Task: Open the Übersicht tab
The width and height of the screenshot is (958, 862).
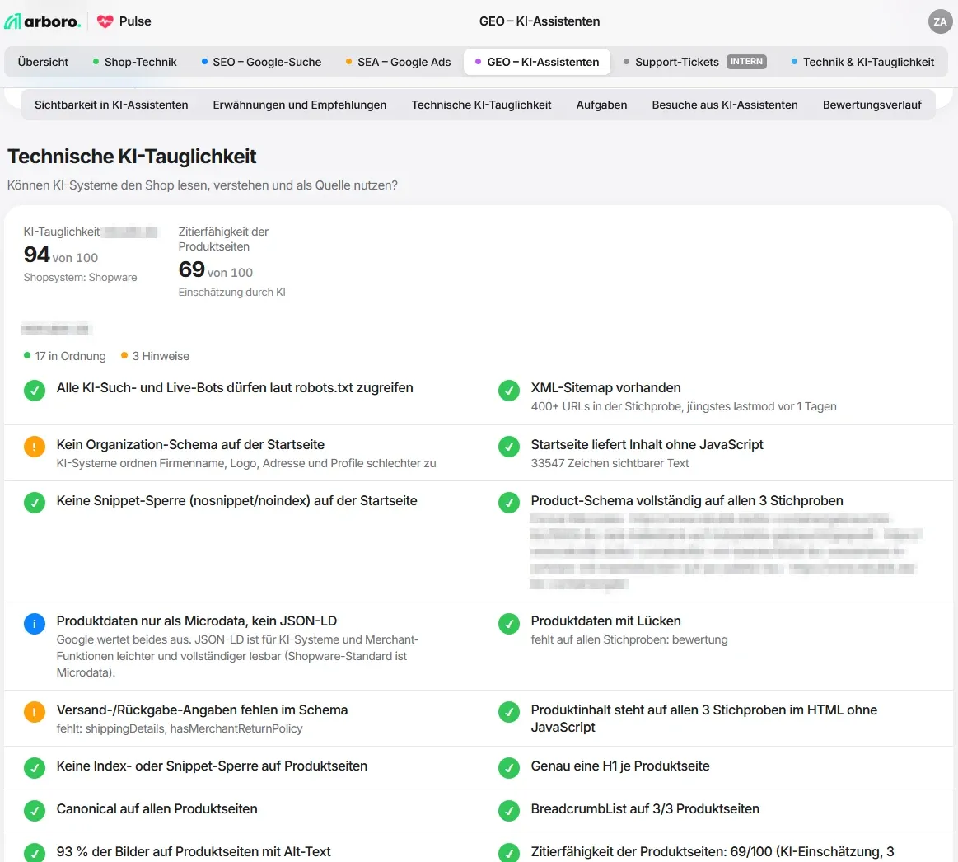Action: point(43,62)
